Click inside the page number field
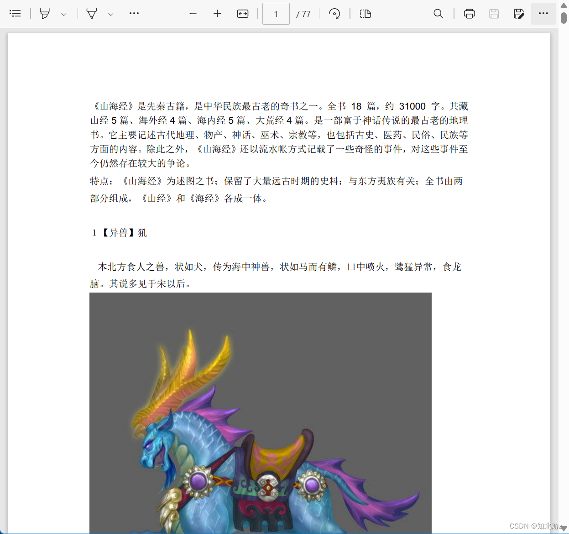 (276, 14)
